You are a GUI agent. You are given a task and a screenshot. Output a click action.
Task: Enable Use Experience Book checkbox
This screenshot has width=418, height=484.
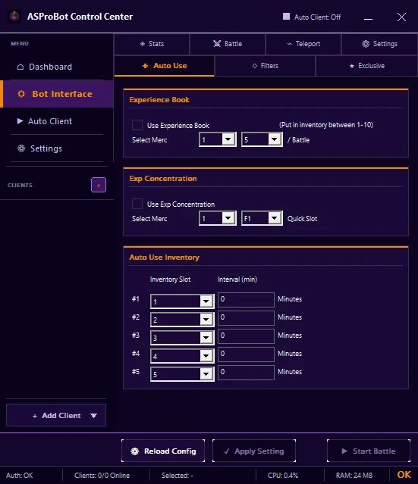[x=137, y=125]
